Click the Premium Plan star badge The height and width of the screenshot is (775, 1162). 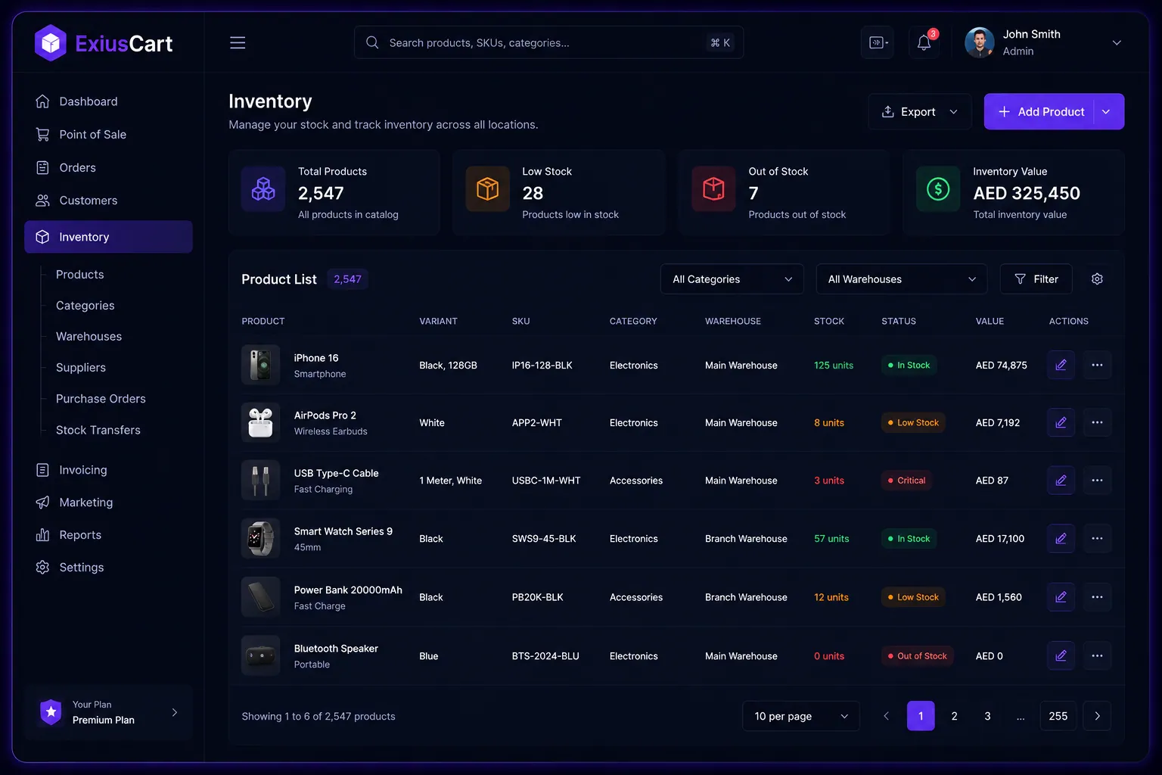pos(51,712)
